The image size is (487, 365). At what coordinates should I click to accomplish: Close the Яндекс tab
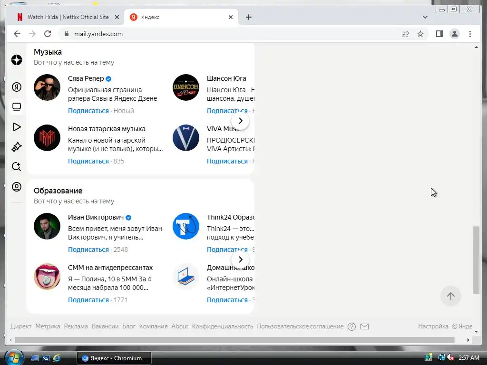tap(231, 18)
